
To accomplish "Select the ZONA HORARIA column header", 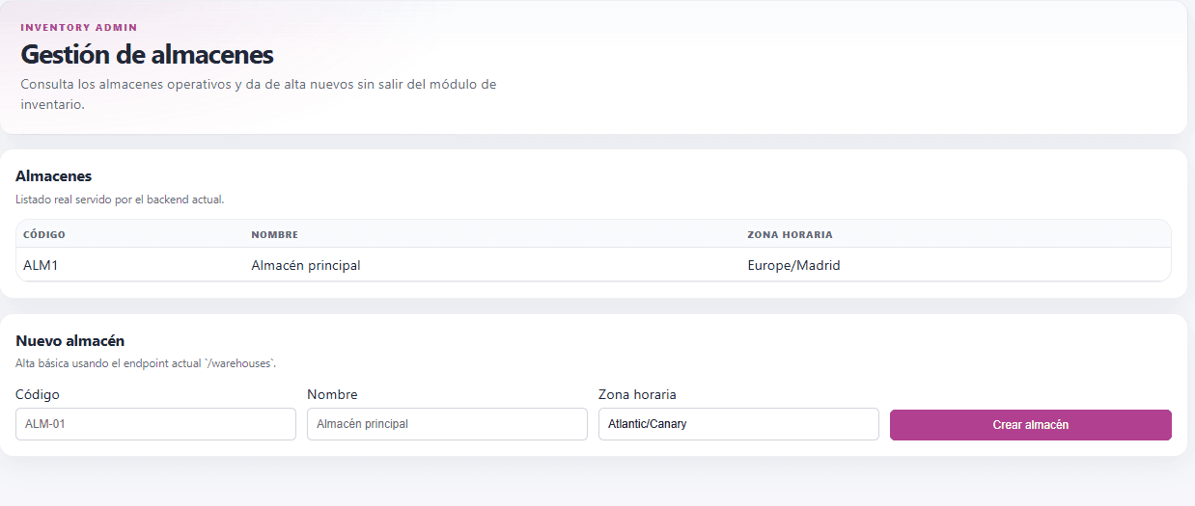I will 790,234.
